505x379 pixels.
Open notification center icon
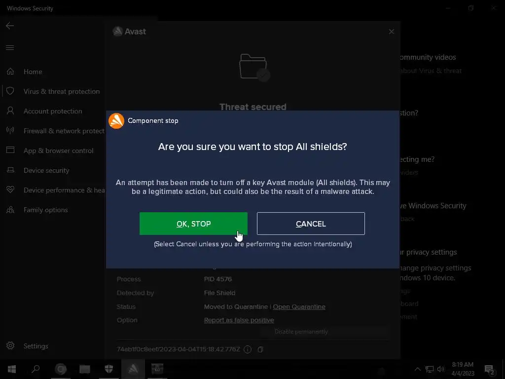click(489, 369)
